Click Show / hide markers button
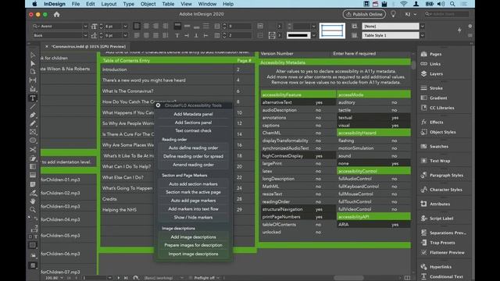The image size is (500, 281). (193, 217)
